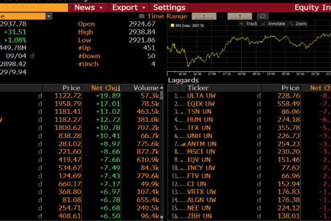Open ZBH UN ticker row
This screenshot has height=221, width=331.
click(x=200, y=216)
